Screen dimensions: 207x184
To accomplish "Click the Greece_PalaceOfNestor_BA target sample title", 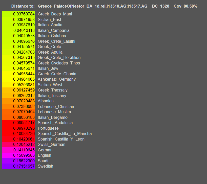I will pos(117,6).
